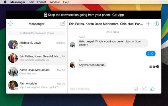Screen dimensions: 168x106
Task: Show conversation info with the i icon
Action: click(157, 24)
